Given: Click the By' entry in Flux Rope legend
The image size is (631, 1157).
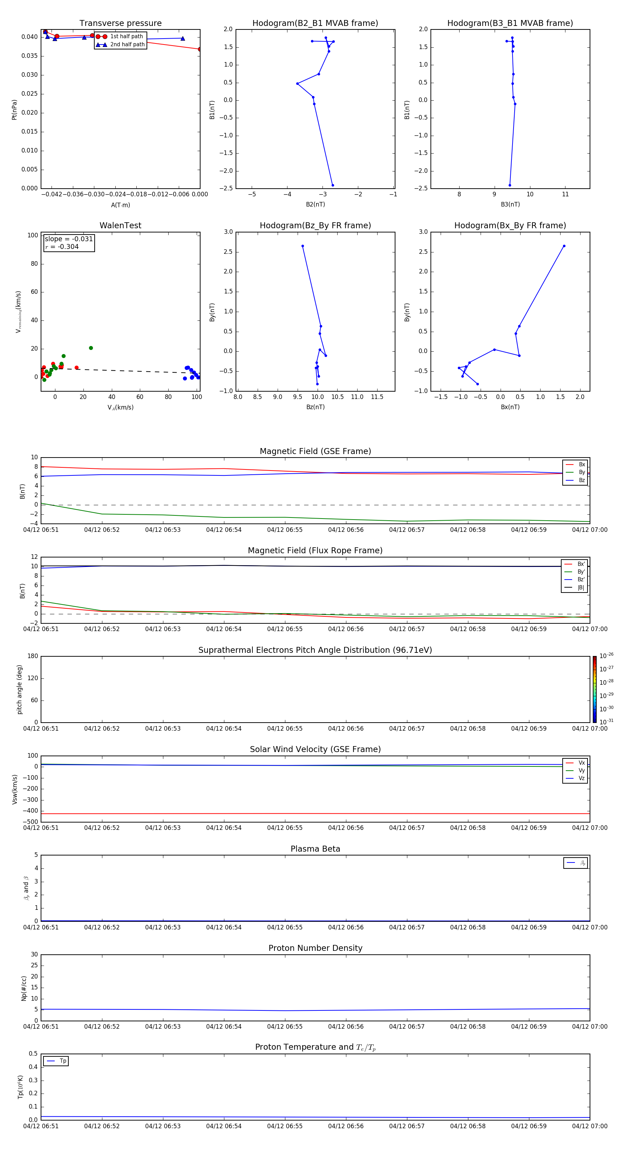Looking at the screenshot, I should (575, 572).
